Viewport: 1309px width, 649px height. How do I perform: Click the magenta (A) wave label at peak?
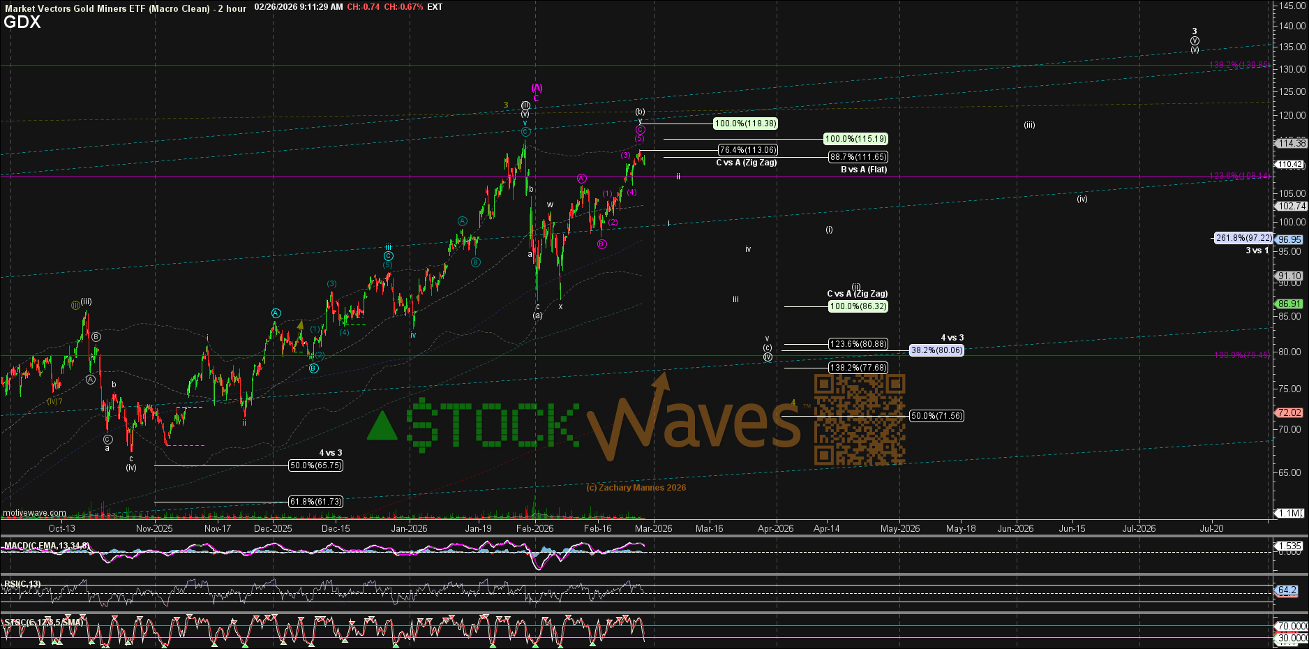[x=537, y=88]
